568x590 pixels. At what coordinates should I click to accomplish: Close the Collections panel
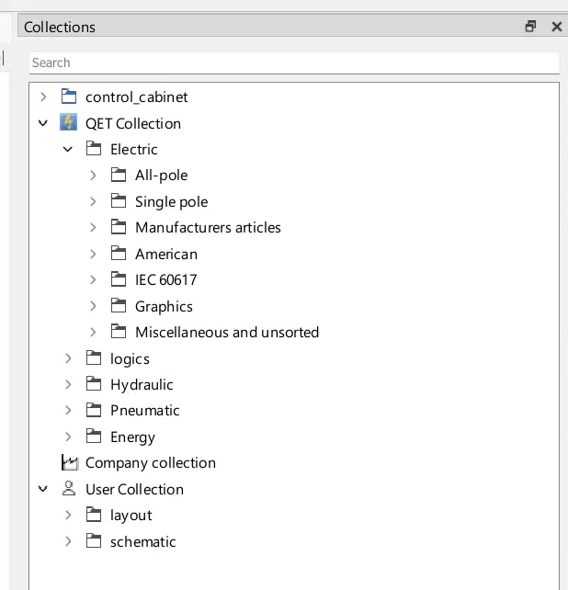(556, 27)
